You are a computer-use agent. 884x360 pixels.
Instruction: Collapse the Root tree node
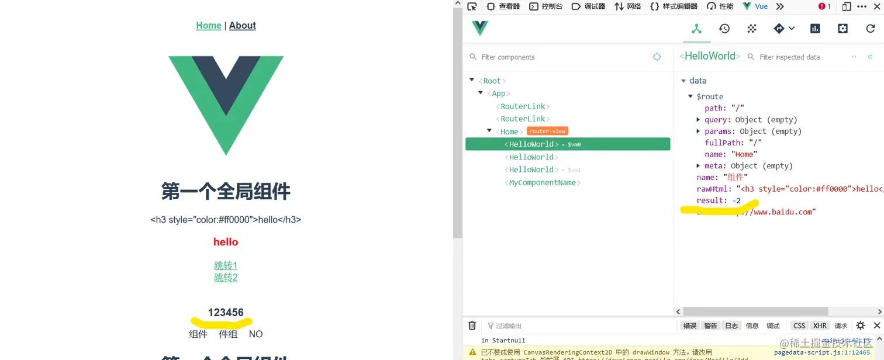(472, 80)
